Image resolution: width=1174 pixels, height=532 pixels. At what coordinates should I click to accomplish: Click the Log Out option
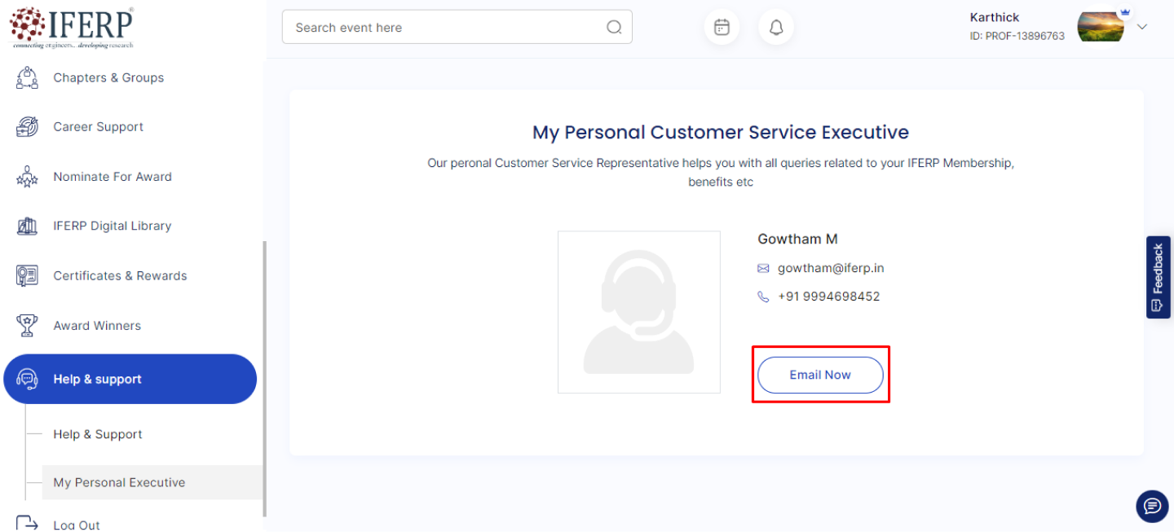77,525
